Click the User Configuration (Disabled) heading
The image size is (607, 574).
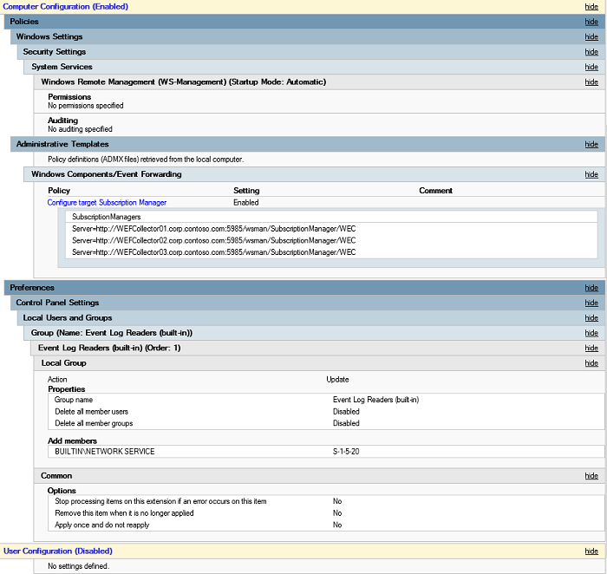(x=58, y=551)
